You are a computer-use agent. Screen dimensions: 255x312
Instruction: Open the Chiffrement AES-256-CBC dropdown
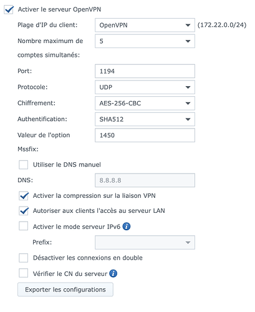[x=145, y=103]
